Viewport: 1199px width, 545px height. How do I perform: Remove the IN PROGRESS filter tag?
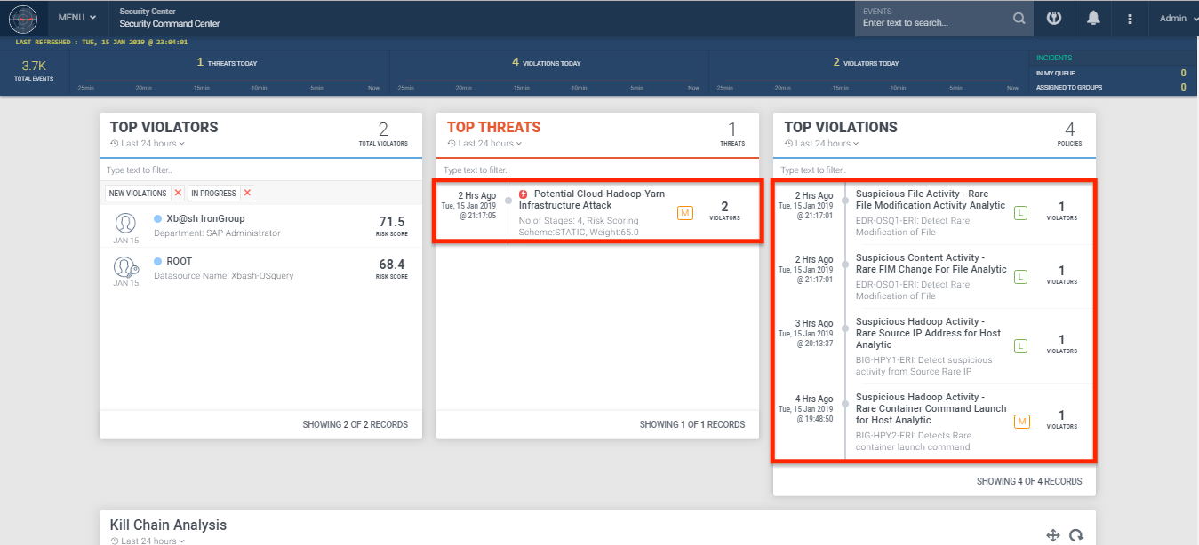[x=247, y=193]
